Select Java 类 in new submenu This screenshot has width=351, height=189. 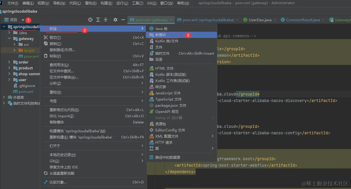(x=181, y=29)
